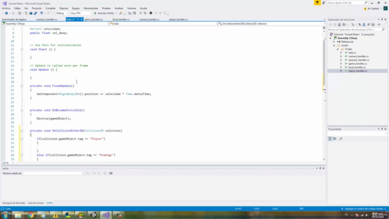Collapse the OnBecameInvisible method outlining marker
The height and width of the screenshot is (219, 389).
pos(22,110)
